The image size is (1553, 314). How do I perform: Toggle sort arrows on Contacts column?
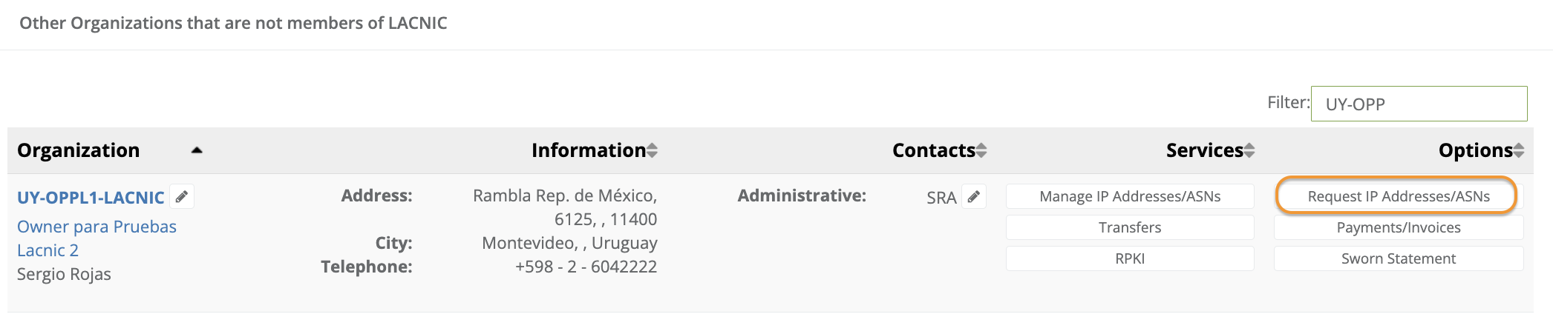(x=981, y=151)
